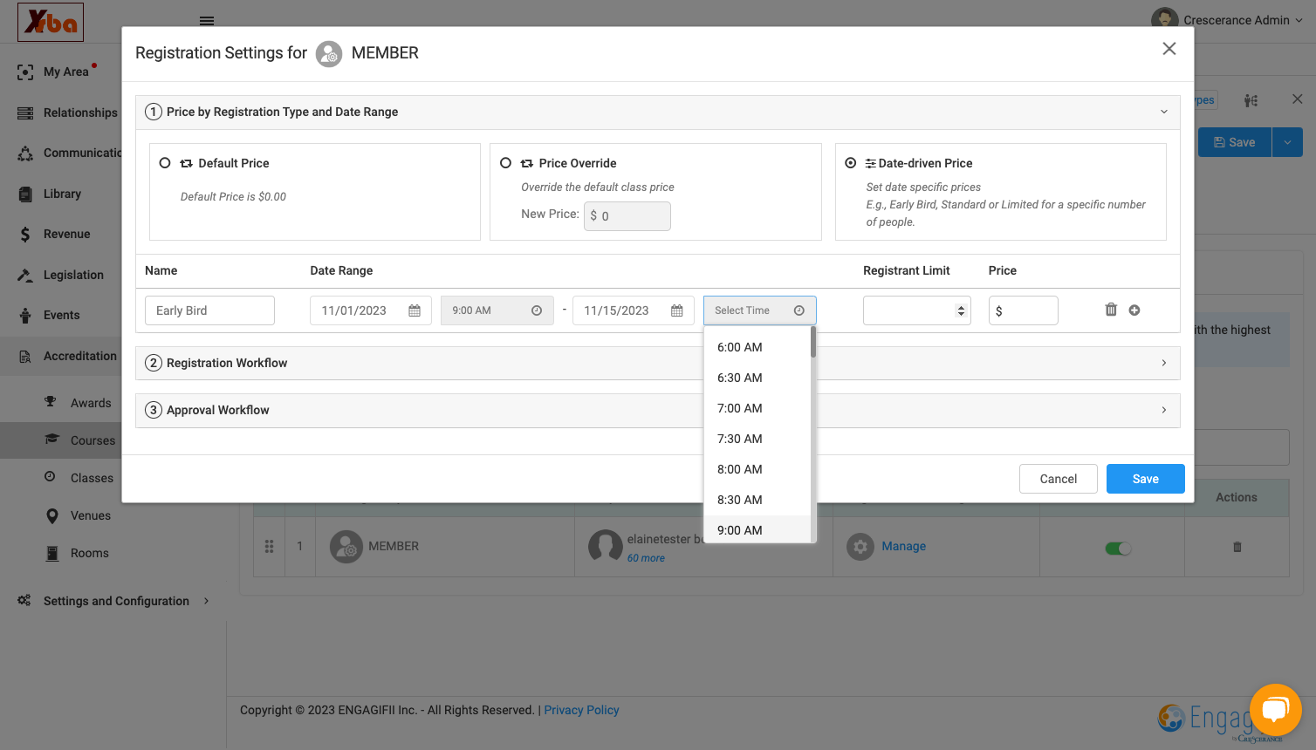Cancel the registration settings dialog
This screenshot has width=1316, height=750.
tap(1059, 479)
